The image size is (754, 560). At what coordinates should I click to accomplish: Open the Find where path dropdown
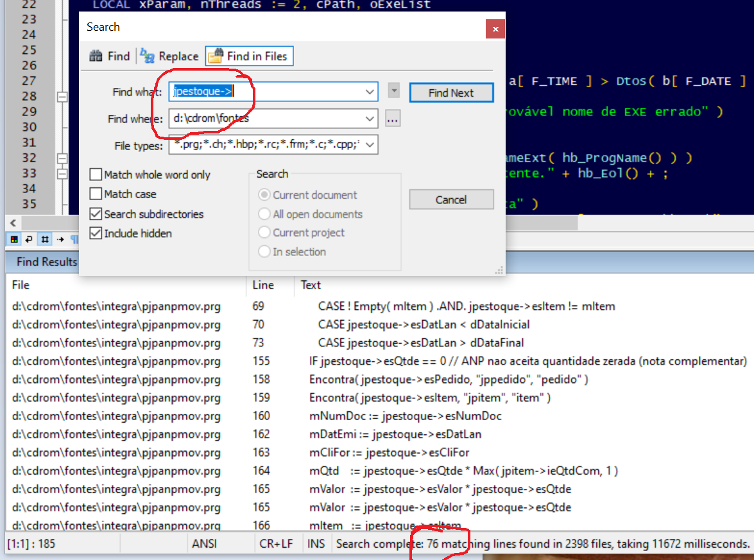click(x=370, y=118)
